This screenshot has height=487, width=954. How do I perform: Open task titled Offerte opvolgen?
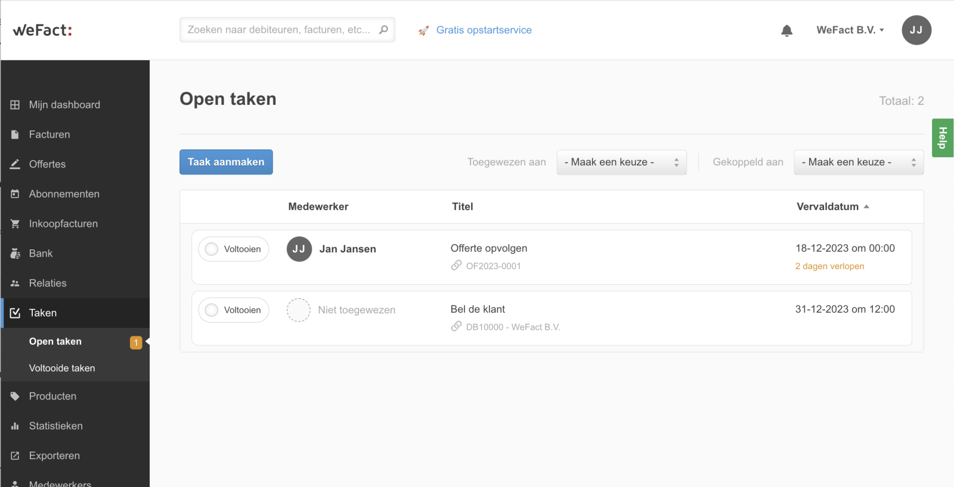point(489,248)
